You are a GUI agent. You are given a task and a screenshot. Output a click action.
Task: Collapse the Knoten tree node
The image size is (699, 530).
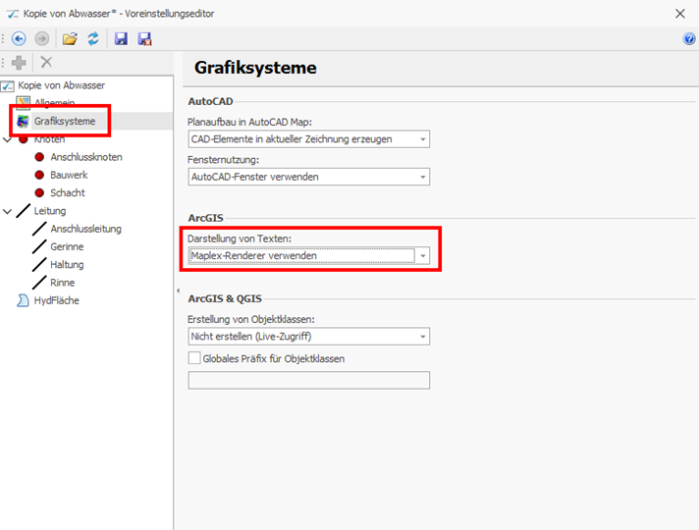click(x=8, y=139)
